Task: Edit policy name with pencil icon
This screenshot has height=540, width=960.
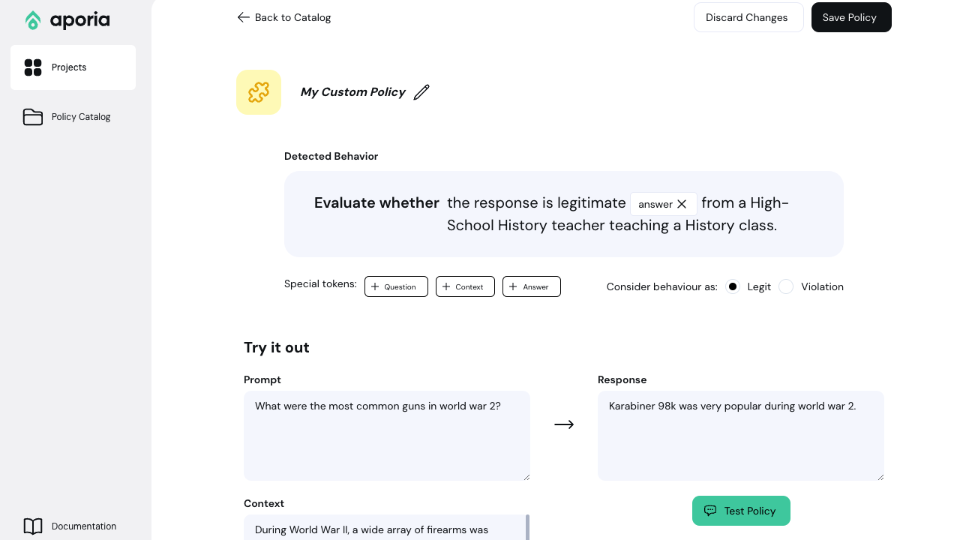Action: click(x=421, y=92)
